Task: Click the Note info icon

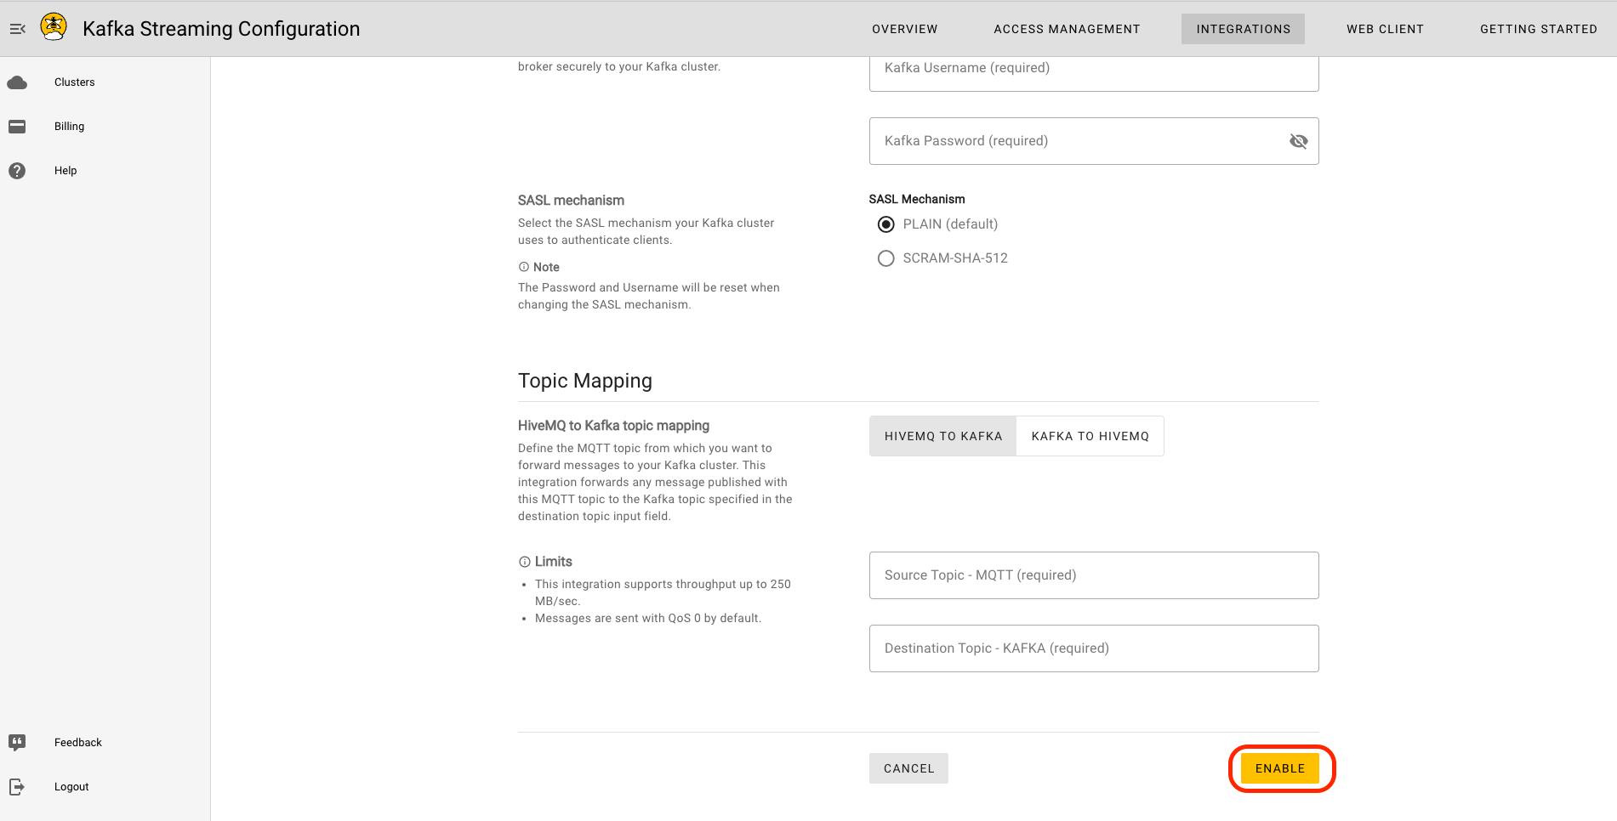Action: (524, 267)
